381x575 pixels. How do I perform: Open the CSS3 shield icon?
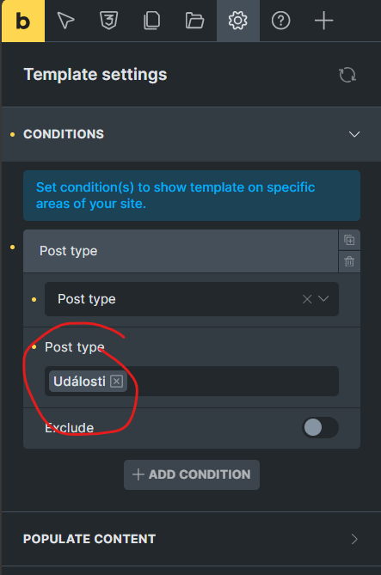point(109,21)
